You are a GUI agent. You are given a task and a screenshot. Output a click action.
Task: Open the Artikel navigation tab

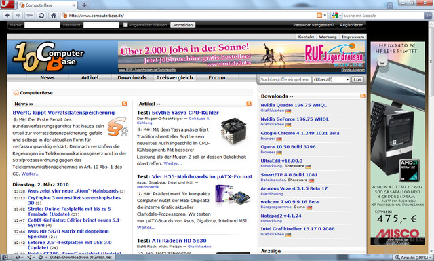click(x=90, y=78)
